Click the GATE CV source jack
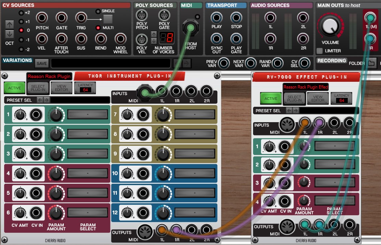The image size is (381, 245). point(61,18)
